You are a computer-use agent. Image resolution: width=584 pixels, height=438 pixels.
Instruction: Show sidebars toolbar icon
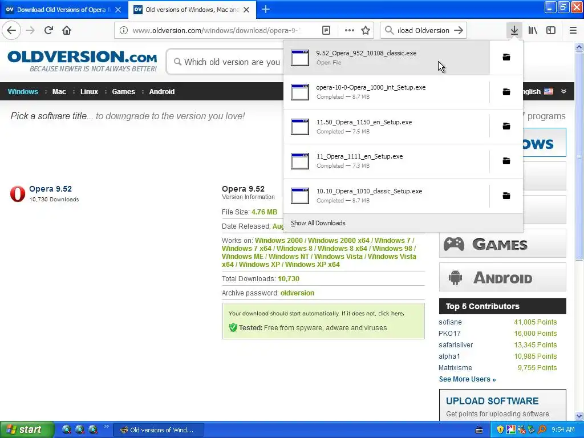click(x=551, y=30)
